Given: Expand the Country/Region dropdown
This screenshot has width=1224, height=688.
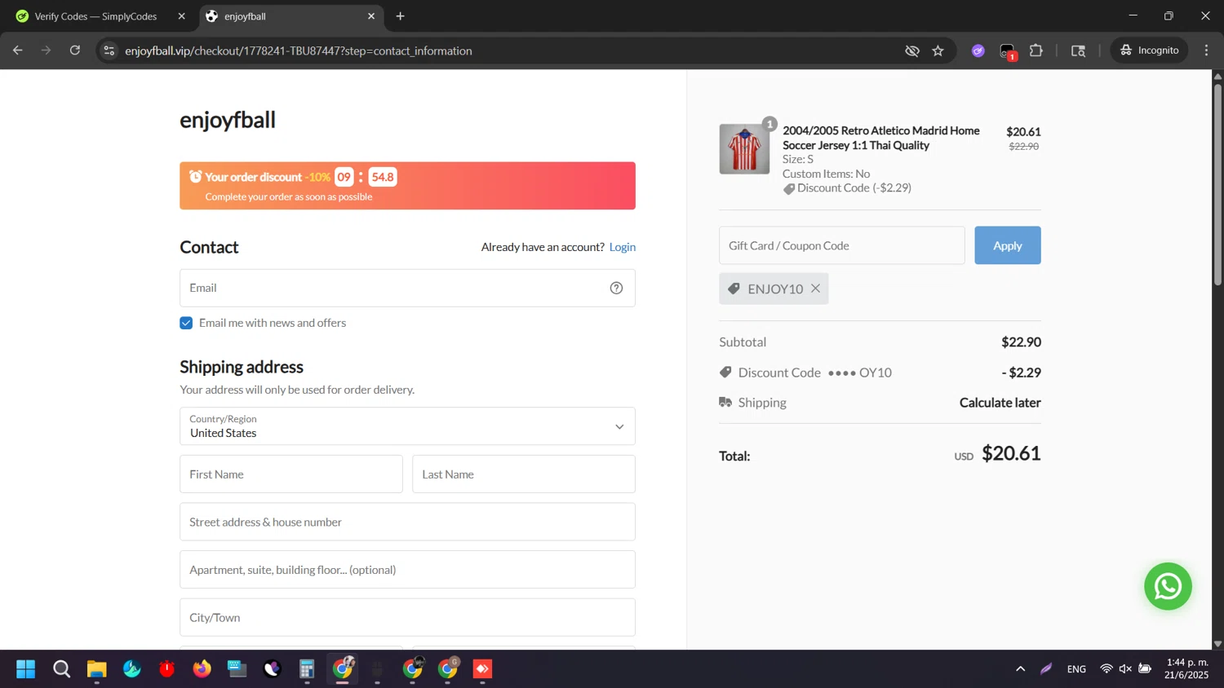Looking at the screenshot, I should 407,426.
